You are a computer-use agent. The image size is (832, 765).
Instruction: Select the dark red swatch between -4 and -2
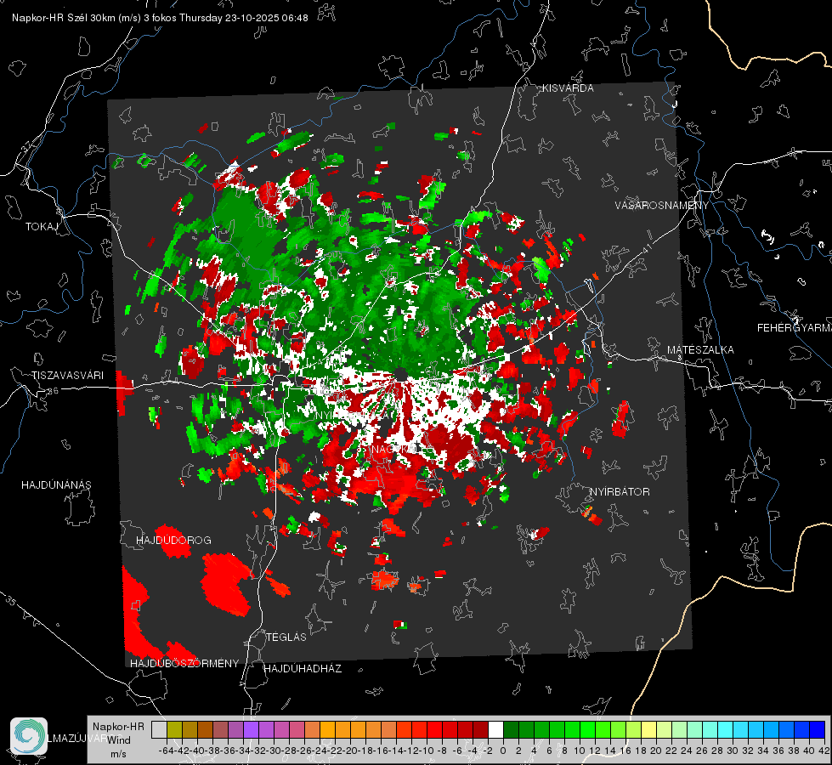coord(480,730)
